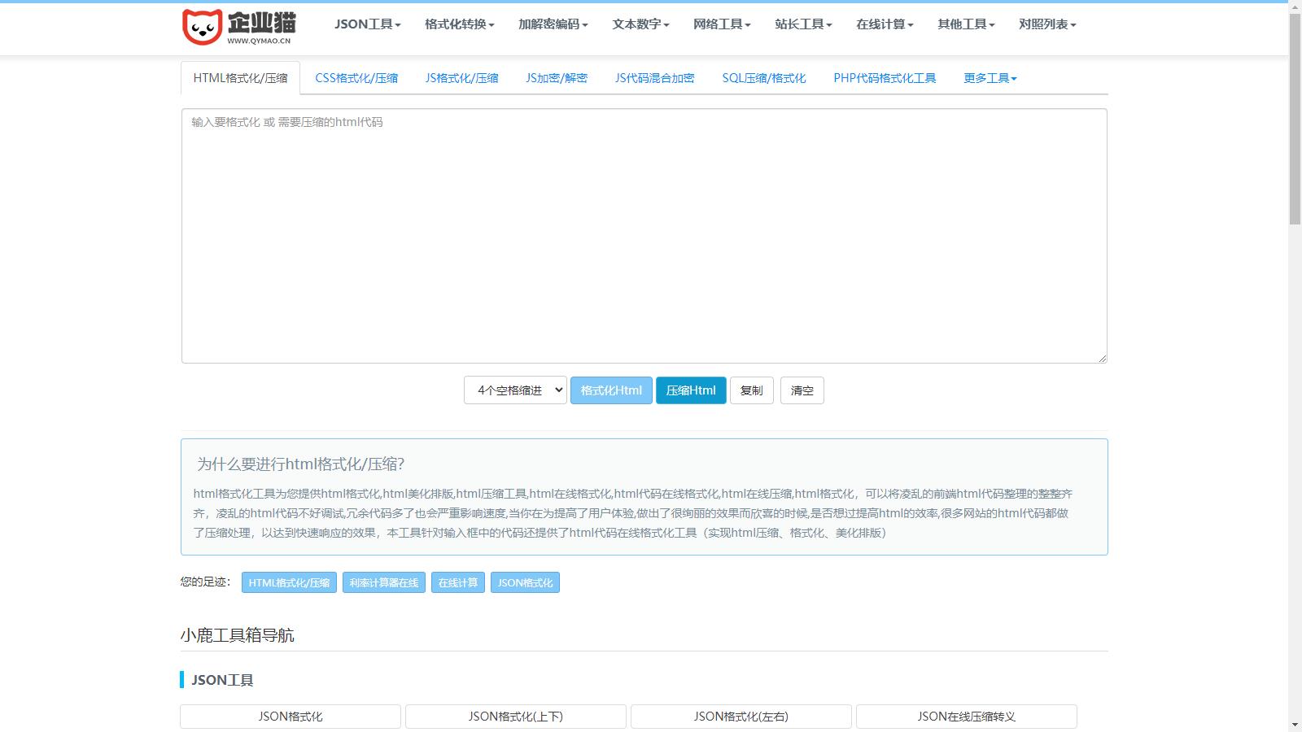This screenshot has width=1302, height=732.
Task: Click inside the HTML code input area
Action: [x=644, y=236]
